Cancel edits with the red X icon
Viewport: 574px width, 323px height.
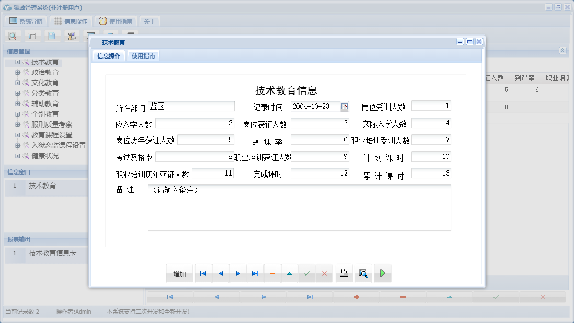click(x=324, y=273)
